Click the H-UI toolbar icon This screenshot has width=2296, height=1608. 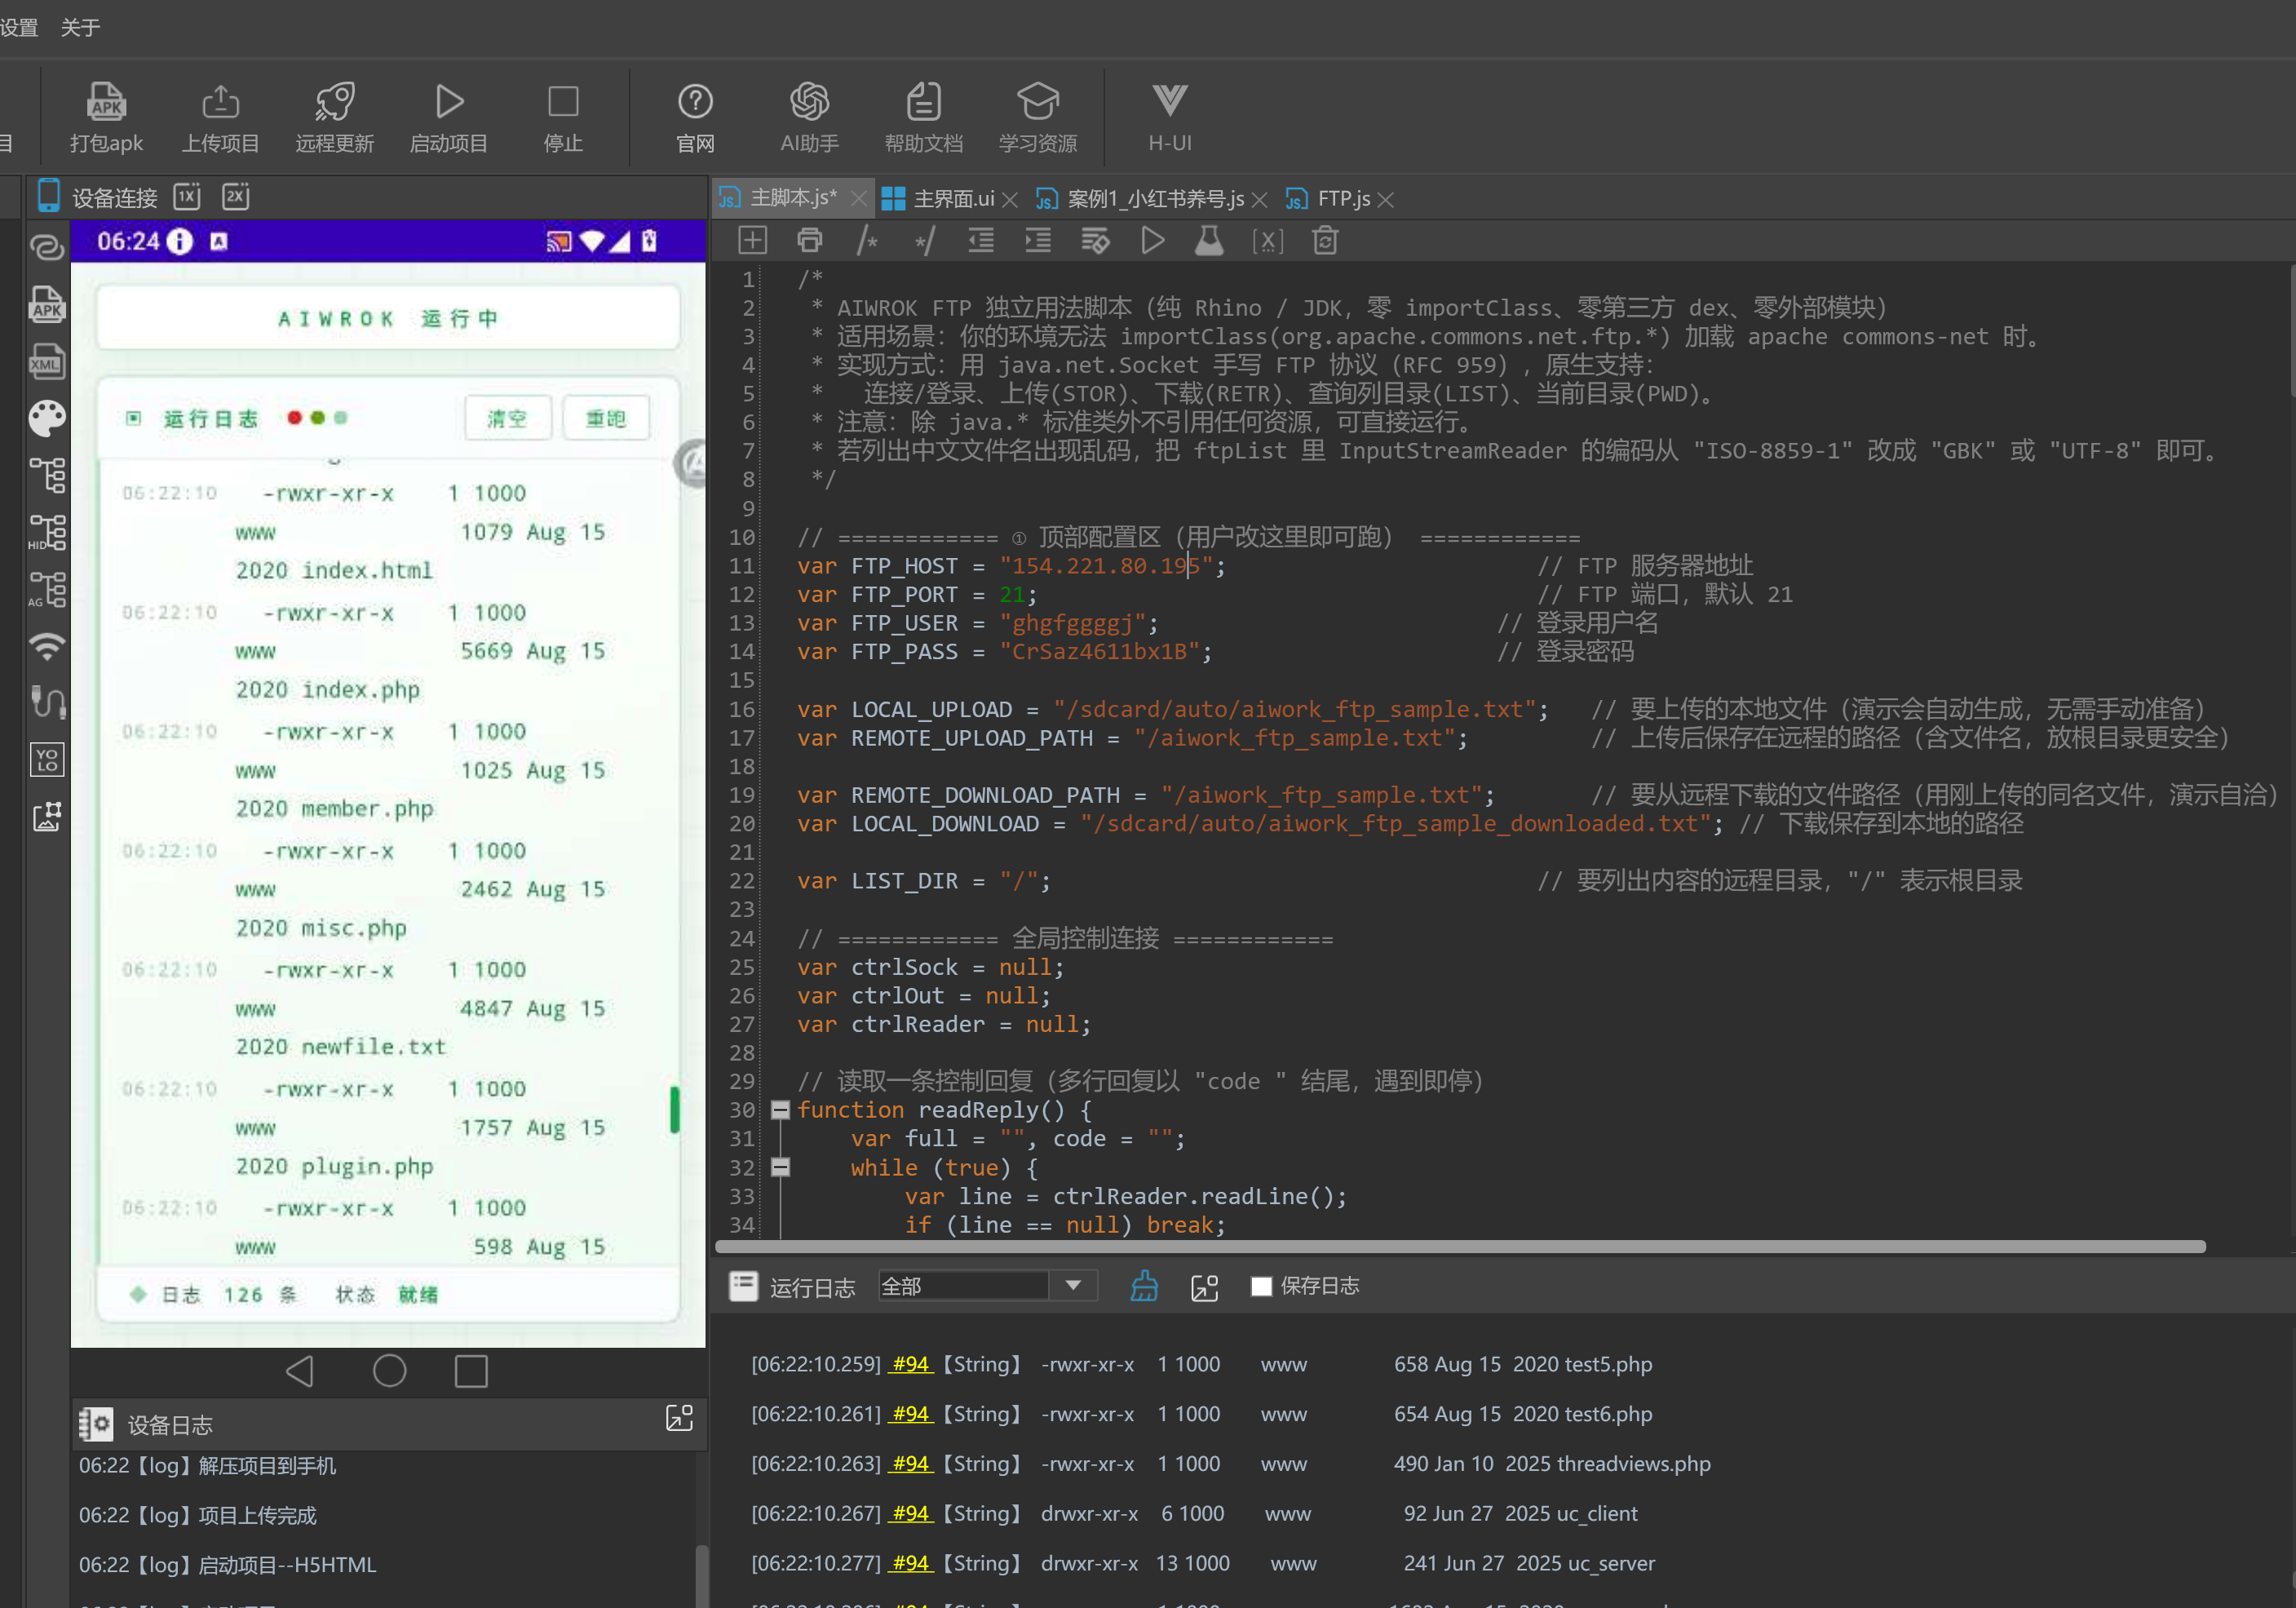point(1169,117)
